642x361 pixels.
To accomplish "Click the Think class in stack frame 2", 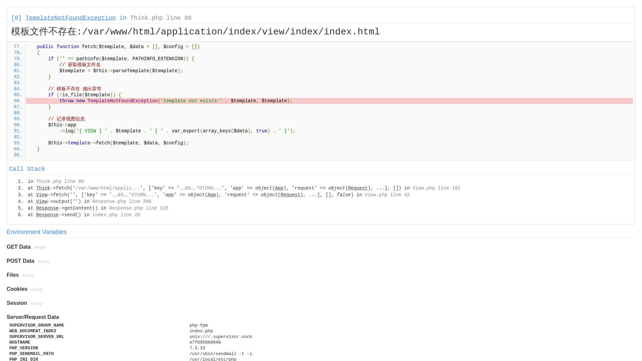I will (x=43, y=188).
